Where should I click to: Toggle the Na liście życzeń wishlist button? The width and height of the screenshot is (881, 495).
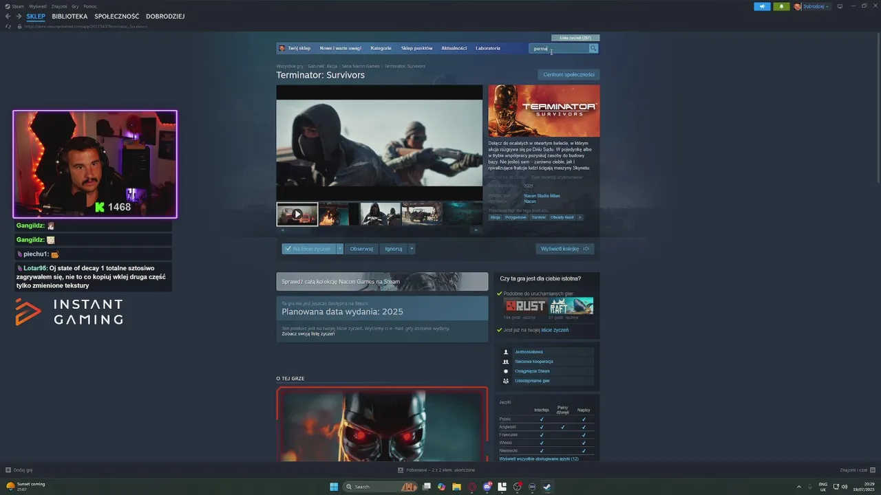pyautogui.click(x=308, y=249)
